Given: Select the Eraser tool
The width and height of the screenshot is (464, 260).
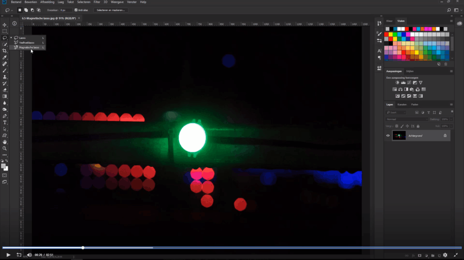Looking at the screenshot, I should tap(5, 90).
